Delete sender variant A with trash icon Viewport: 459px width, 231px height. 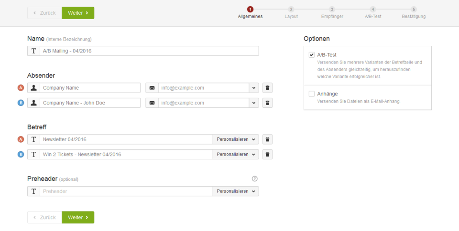click(267, 88)
